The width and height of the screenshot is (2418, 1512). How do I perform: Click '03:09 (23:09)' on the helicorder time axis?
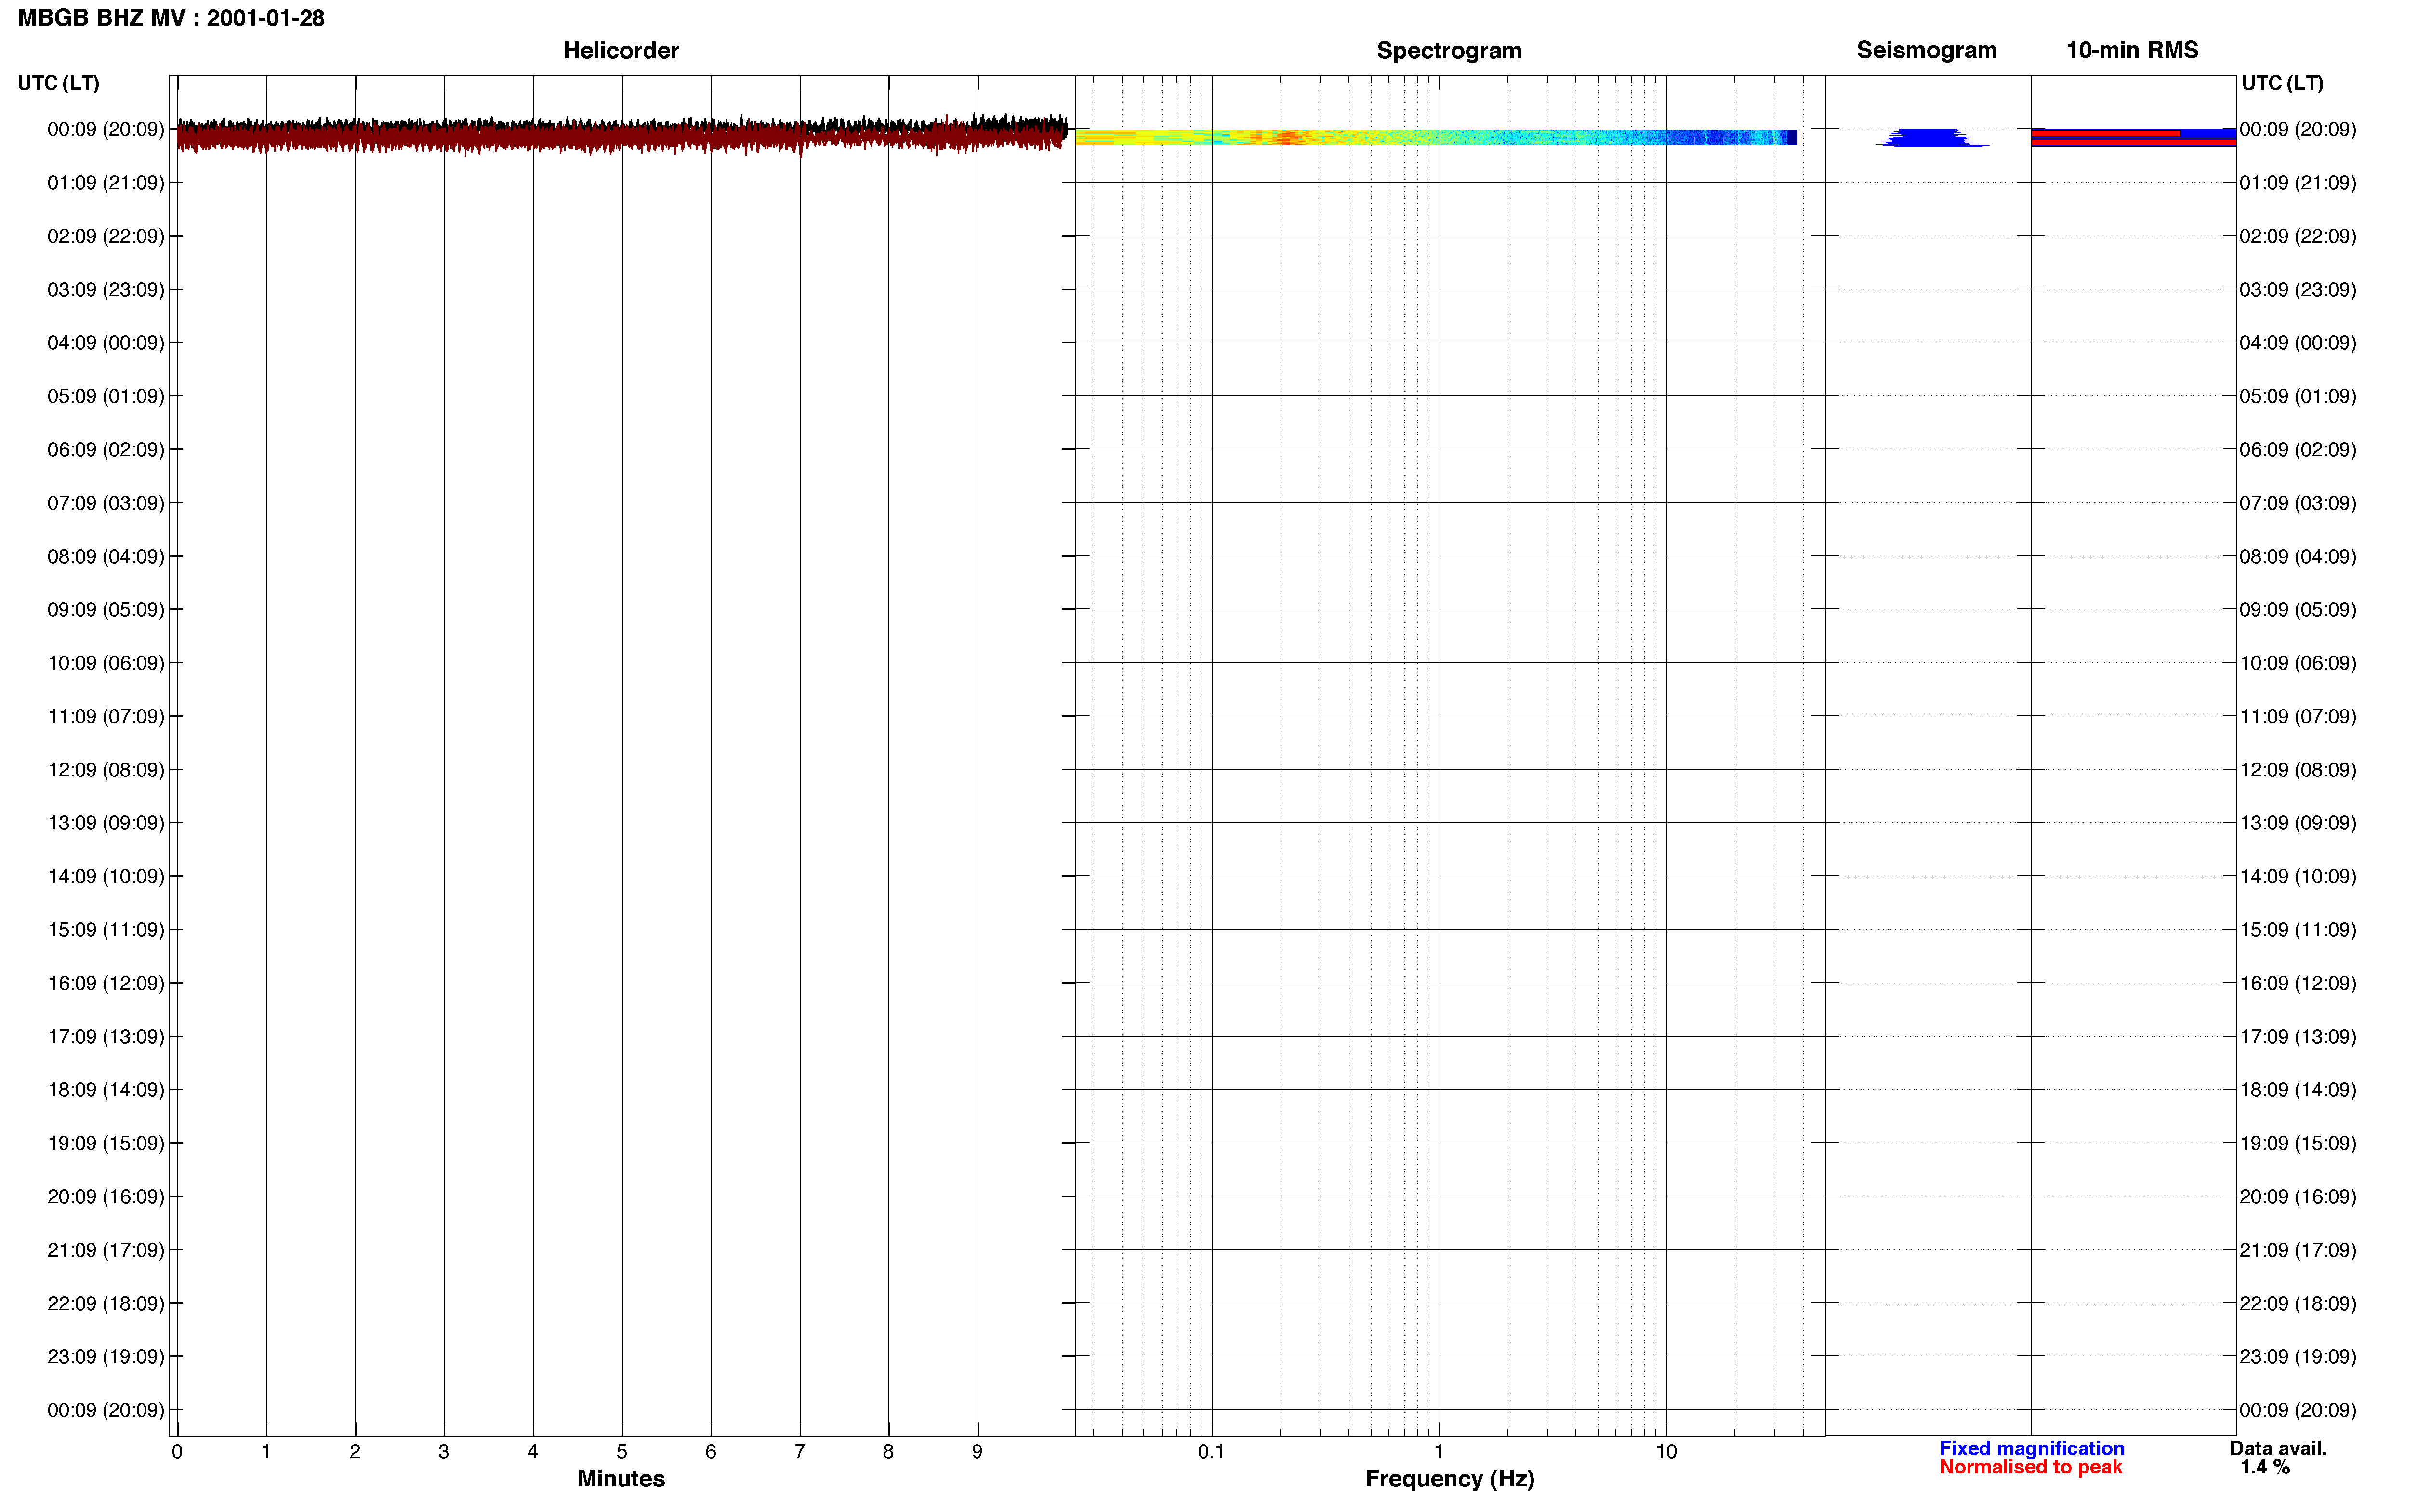point(106,290)
